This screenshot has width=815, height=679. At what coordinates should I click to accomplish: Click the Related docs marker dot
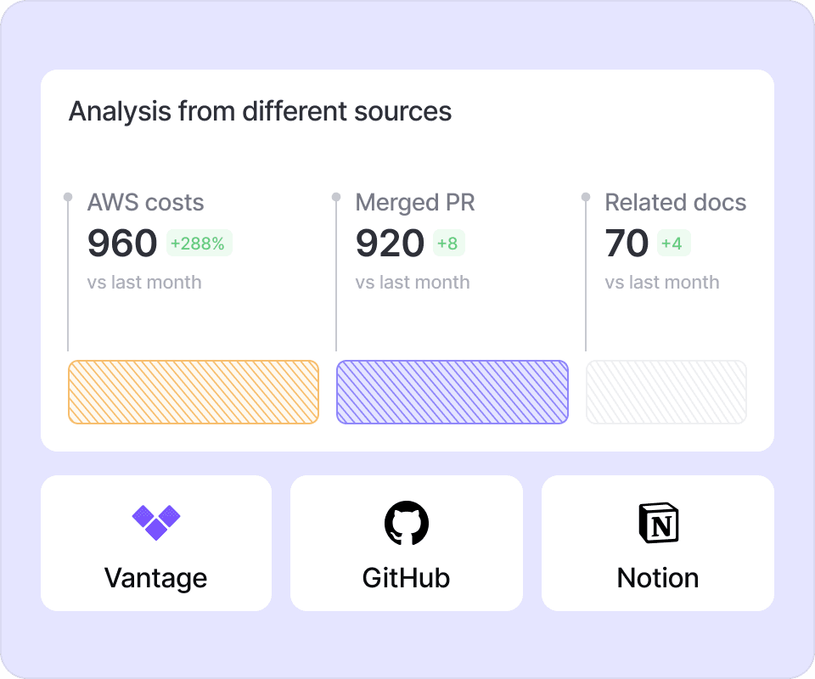tap(586, 197)
